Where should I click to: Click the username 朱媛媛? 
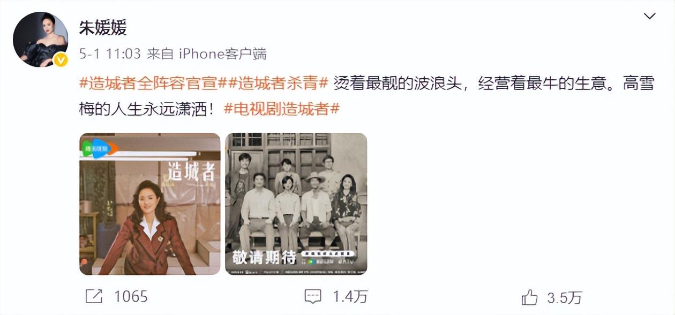coord(103,28)
